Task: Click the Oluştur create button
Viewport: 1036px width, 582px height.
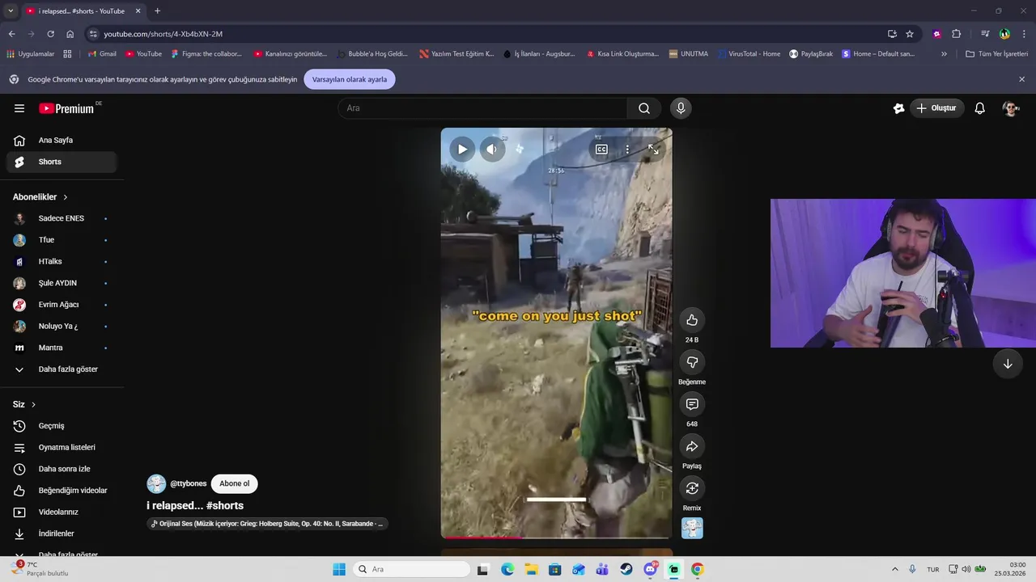Action: [936, 108]
